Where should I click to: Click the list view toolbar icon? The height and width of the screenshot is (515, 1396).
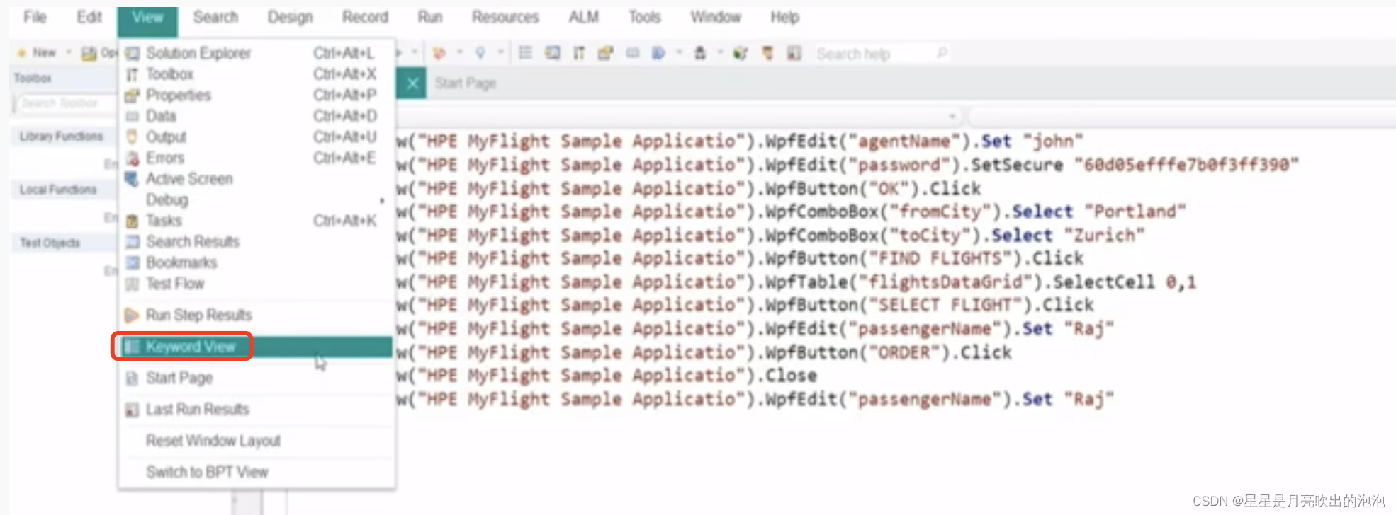(525, 53)
